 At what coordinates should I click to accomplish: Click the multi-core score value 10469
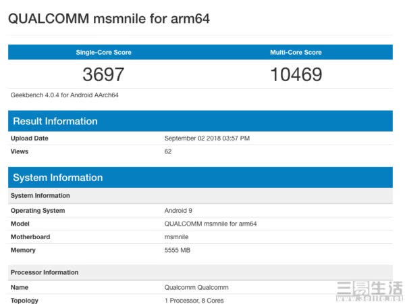coord(296,74)
